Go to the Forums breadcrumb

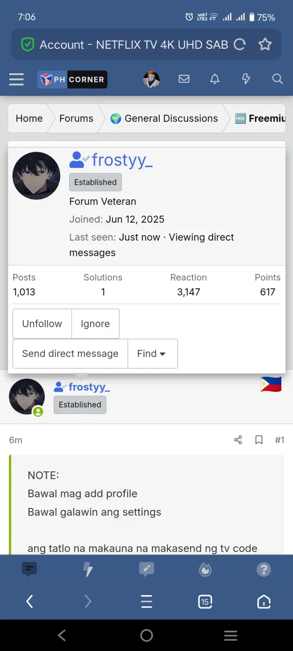click(76, 119)
